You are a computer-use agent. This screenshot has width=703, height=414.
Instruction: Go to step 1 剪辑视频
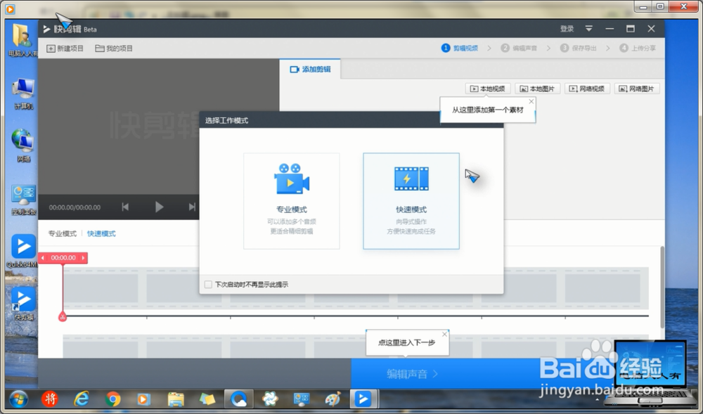click(x=460, y=48)
